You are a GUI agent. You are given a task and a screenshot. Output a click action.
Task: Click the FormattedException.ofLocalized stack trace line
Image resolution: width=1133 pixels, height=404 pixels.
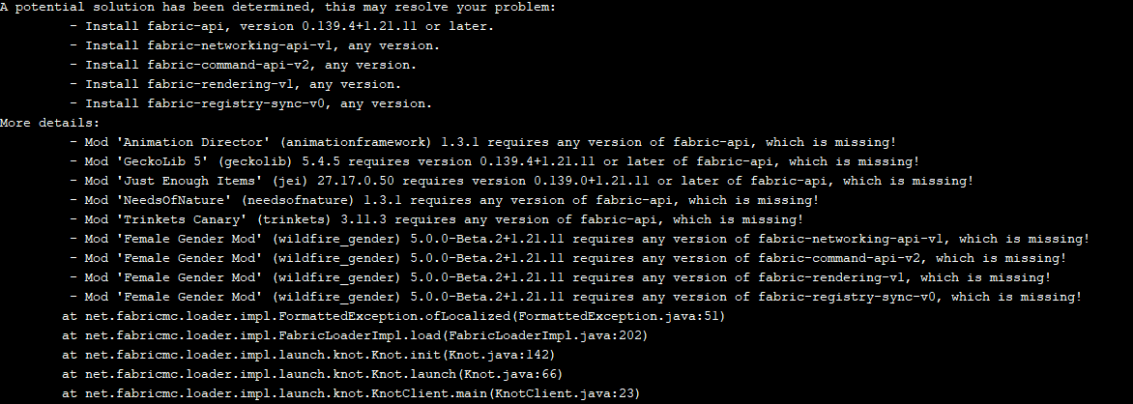click(393, 317)
